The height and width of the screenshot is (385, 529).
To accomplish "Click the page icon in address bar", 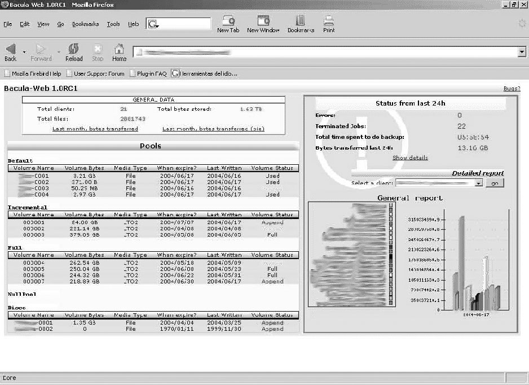I will point(139,53).
